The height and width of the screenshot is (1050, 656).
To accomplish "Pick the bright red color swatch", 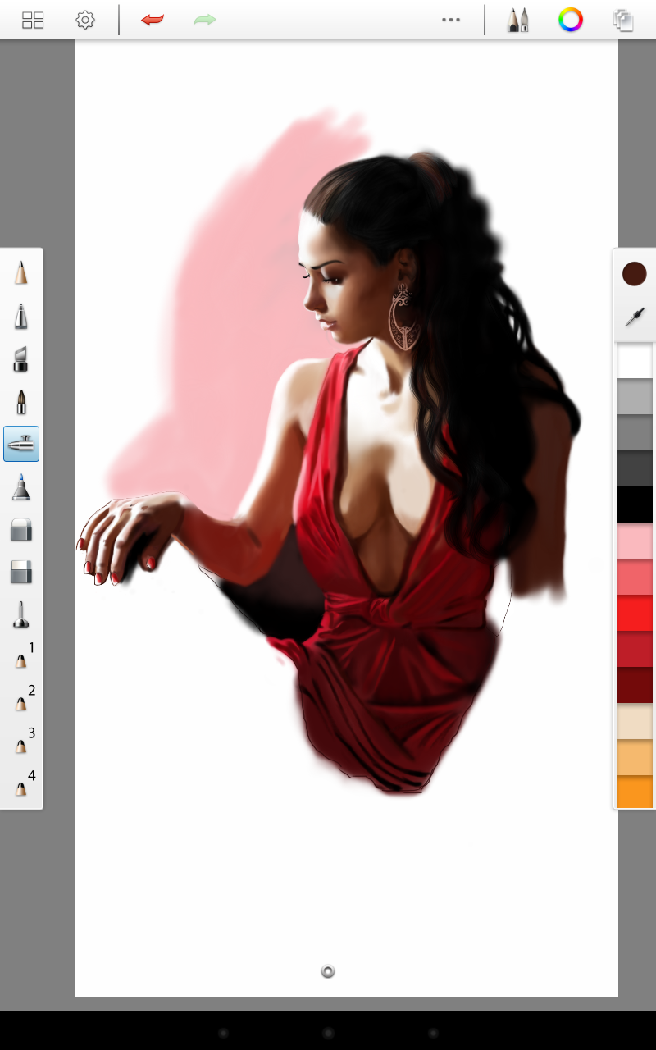I will [634, 613].
